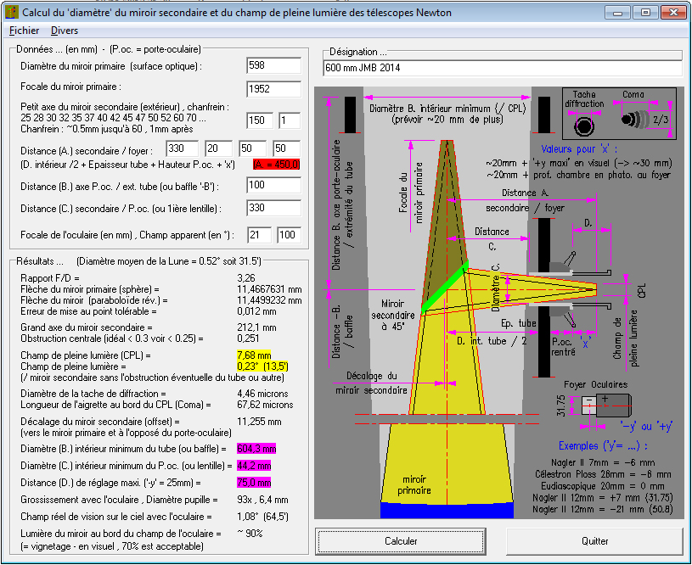692x565 pixels.
Task: Close the Newton calculator window
Action: (x=673, y=13)
